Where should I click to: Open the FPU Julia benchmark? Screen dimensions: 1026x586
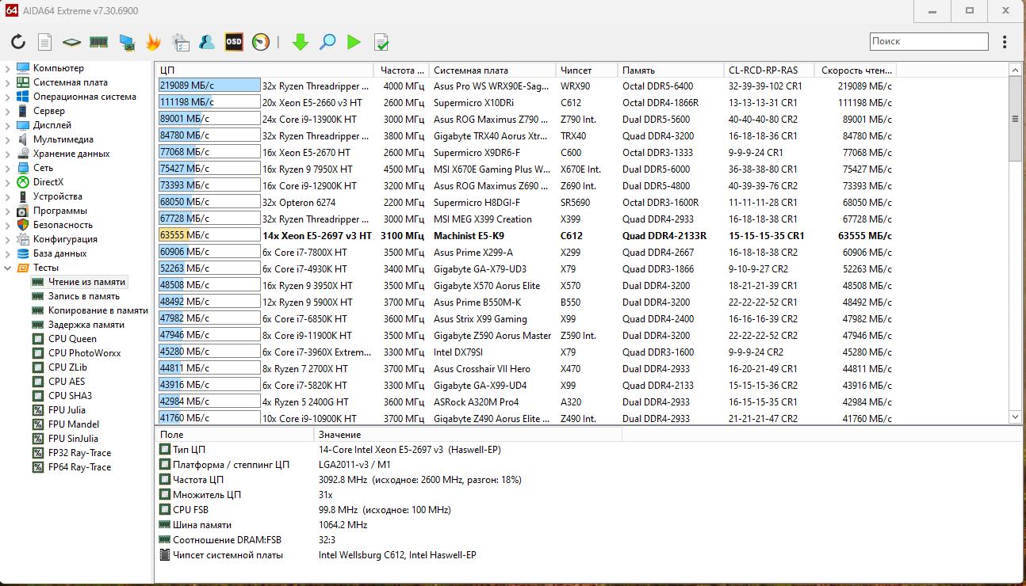tap(67, 410)
